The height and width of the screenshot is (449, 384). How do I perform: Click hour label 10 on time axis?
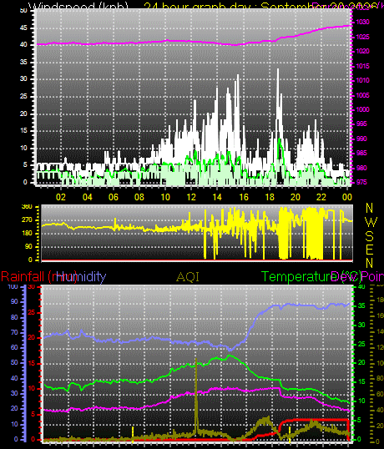165,197
